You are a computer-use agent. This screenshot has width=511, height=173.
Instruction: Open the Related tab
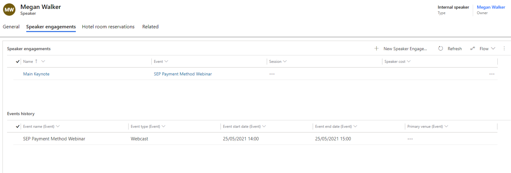[150, 27]
